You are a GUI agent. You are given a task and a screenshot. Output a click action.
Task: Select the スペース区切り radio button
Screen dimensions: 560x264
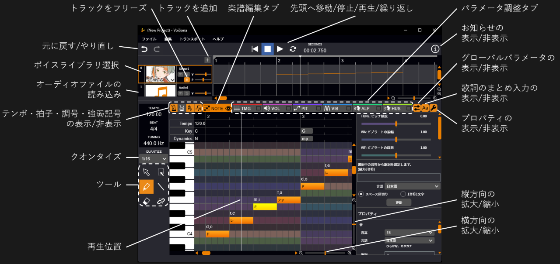coord(361,194)
